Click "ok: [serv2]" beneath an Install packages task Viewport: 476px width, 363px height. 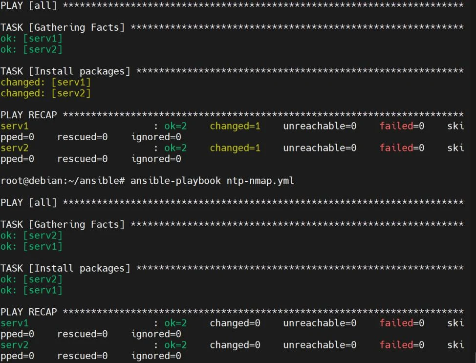pyautogui.click(x=32, y=279)
